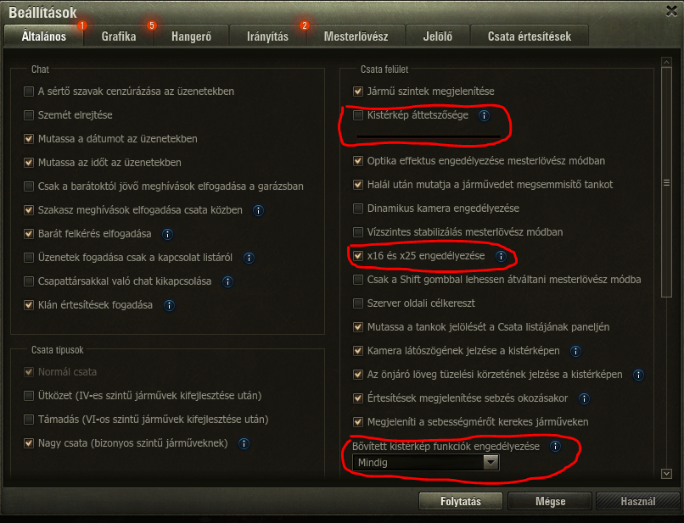Show info for x16 és x25 engedélyezése
This screenshot has width=684, height=523.
click(x=501, y=256)
